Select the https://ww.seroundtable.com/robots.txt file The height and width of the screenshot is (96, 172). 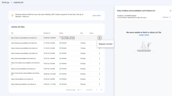pyautogui.click(x=23, y=69)
